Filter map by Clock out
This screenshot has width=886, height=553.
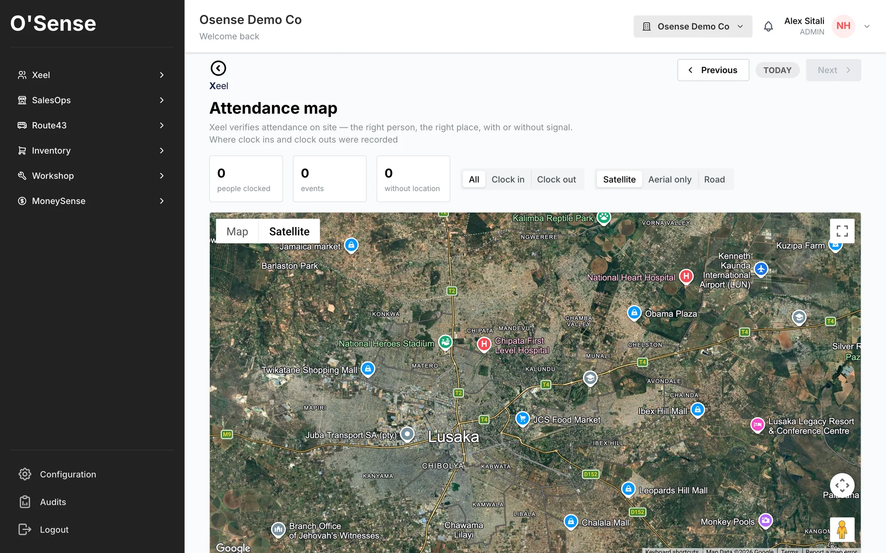(556, 179)
